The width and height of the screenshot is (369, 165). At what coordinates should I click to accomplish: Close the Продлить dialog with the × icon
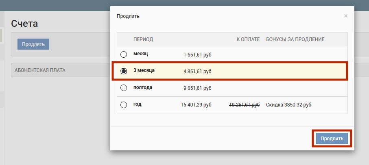(346, 16)
